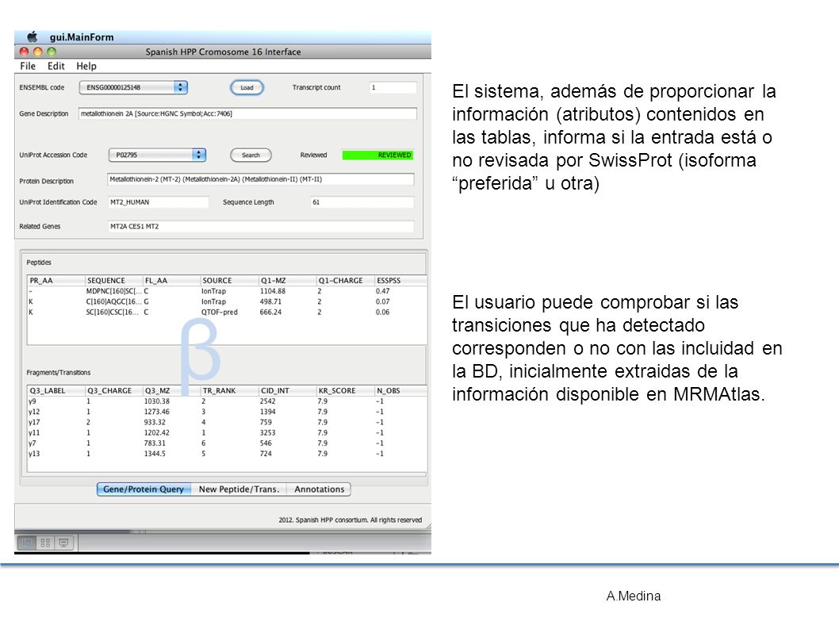Viewport: 839px width, 629px height.
Task: Click the 1030.38 Q3_MZ value
Action: click(157, 401)
